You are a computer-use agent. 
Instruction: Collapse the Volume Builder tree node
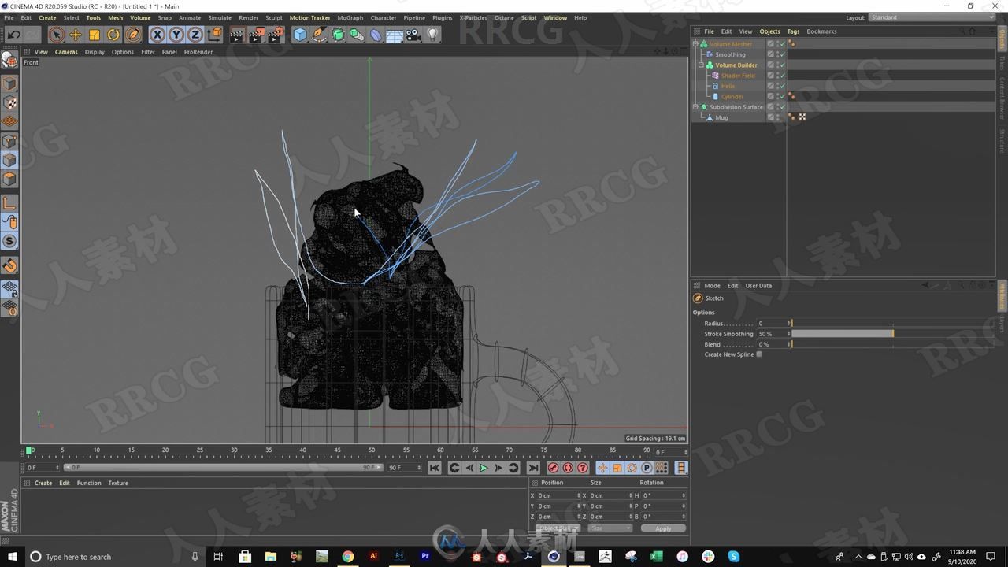point(701,65)
